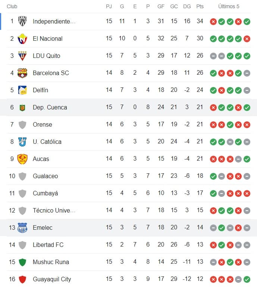Click the Aucas team crest
This screenshot has height=288, width=257.
point(22,159)
